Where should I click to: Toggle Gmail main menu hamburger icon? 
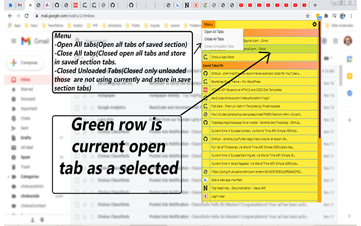pyautogui.click(x=14, y=41)
